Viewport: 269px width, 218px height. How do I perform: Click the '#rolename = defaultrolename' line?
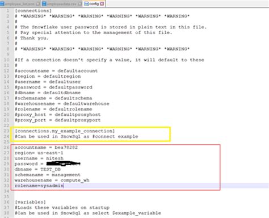tap(53, 109)
